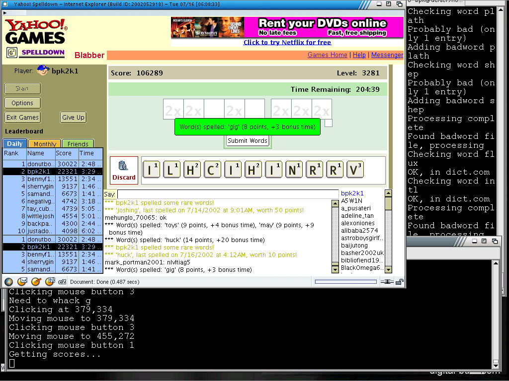The image size is (509, 381).
Task: Sort leaderboard by the Rank column header
Action: point(14,153)
